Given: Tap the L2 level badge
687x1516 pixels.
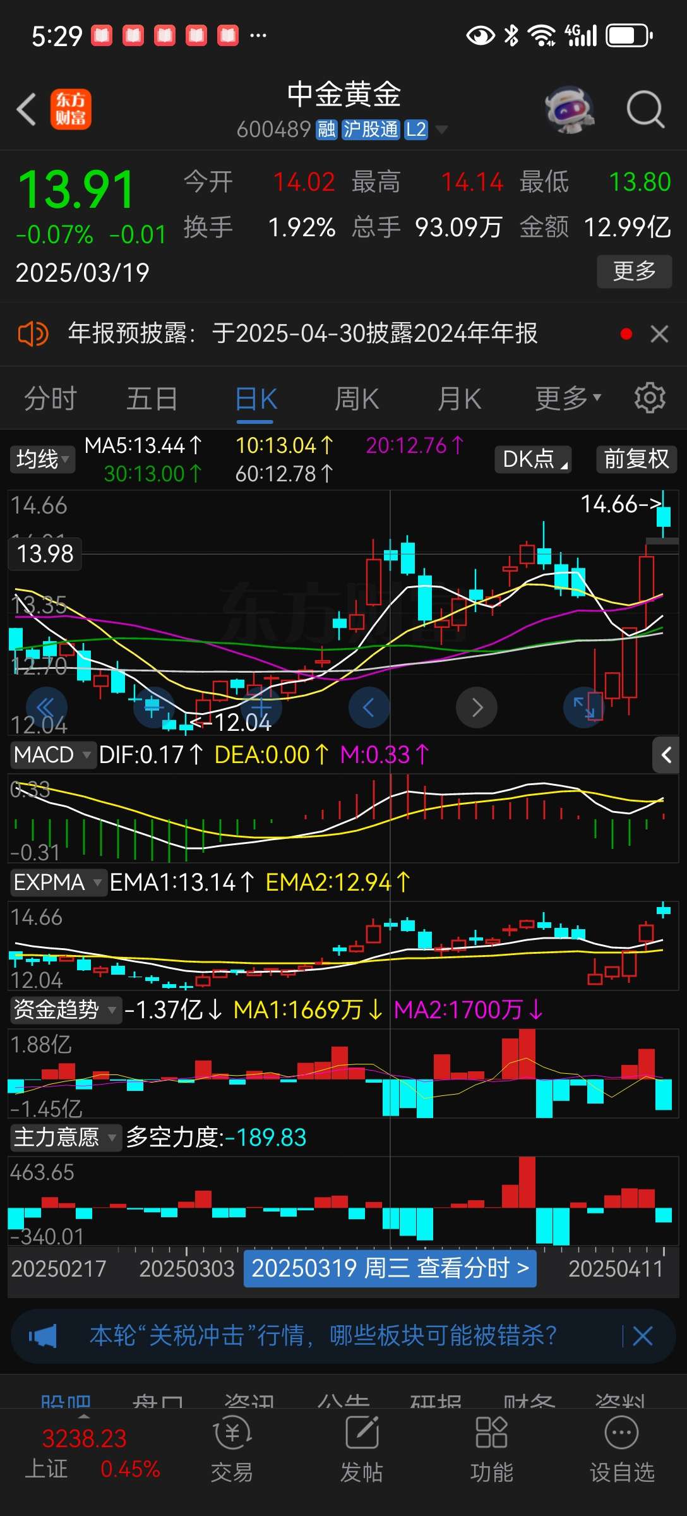Looking at the screenshot, I should tap(416, 129).
